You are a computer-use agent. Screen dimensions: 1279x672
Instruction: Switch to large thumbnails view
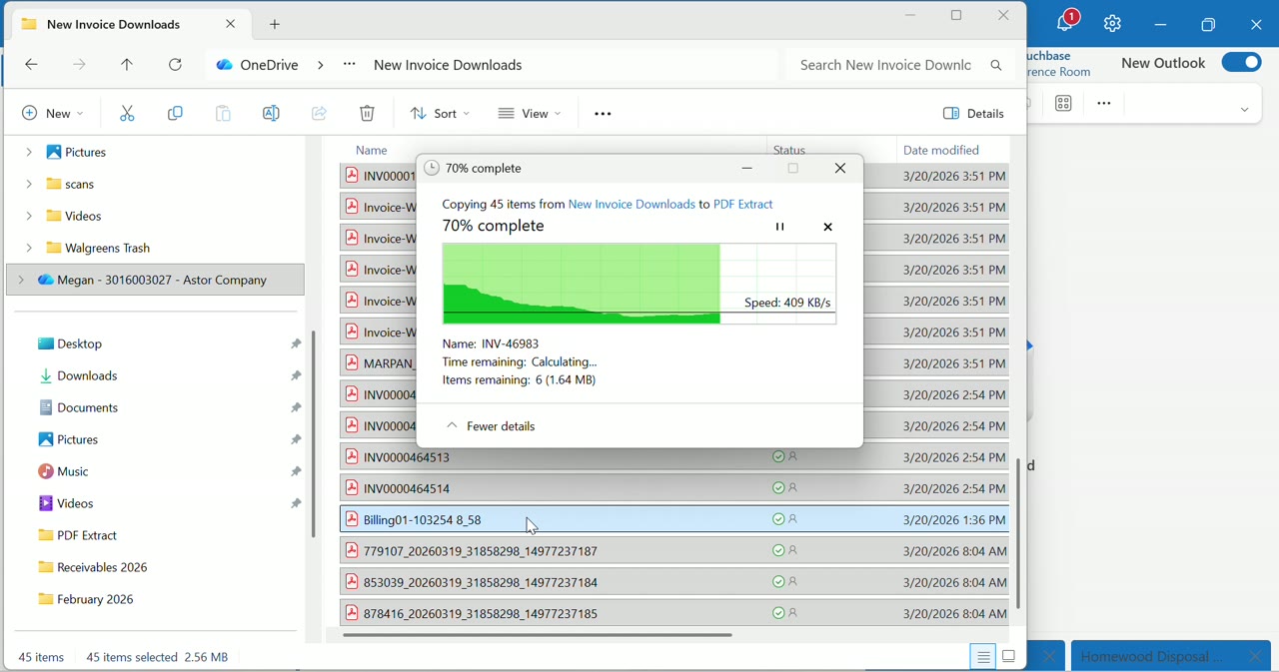pos(1009,657)
